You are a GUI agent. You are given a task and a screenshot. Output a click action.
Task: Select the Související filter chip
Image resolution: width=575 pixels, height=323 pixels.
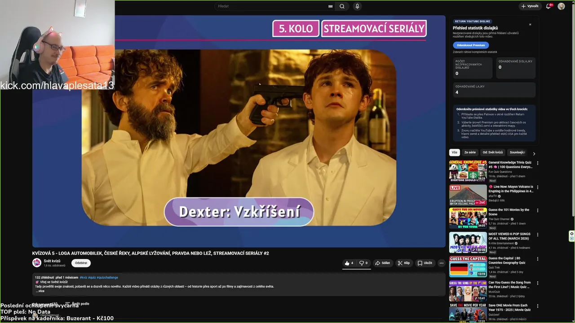(x=517, y=153)
